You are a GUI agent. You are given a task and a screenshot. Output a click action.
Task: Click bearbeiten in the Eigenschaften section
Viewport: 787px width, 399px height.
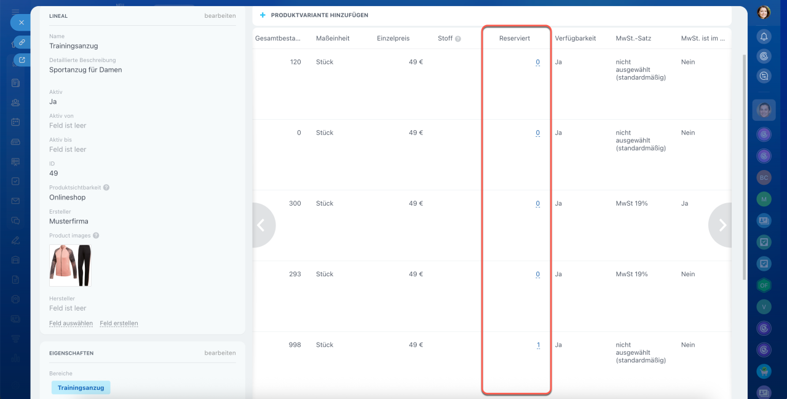coord(219,353)
